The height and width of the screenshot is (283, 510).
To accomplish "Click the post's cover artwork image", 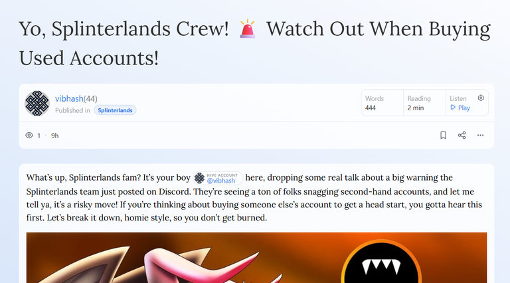I will point(256,258).
